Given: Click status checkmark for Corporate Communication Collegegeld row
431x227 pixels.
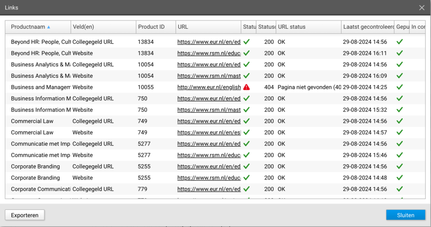Looking at the screenshot, I should click(246, 189).
